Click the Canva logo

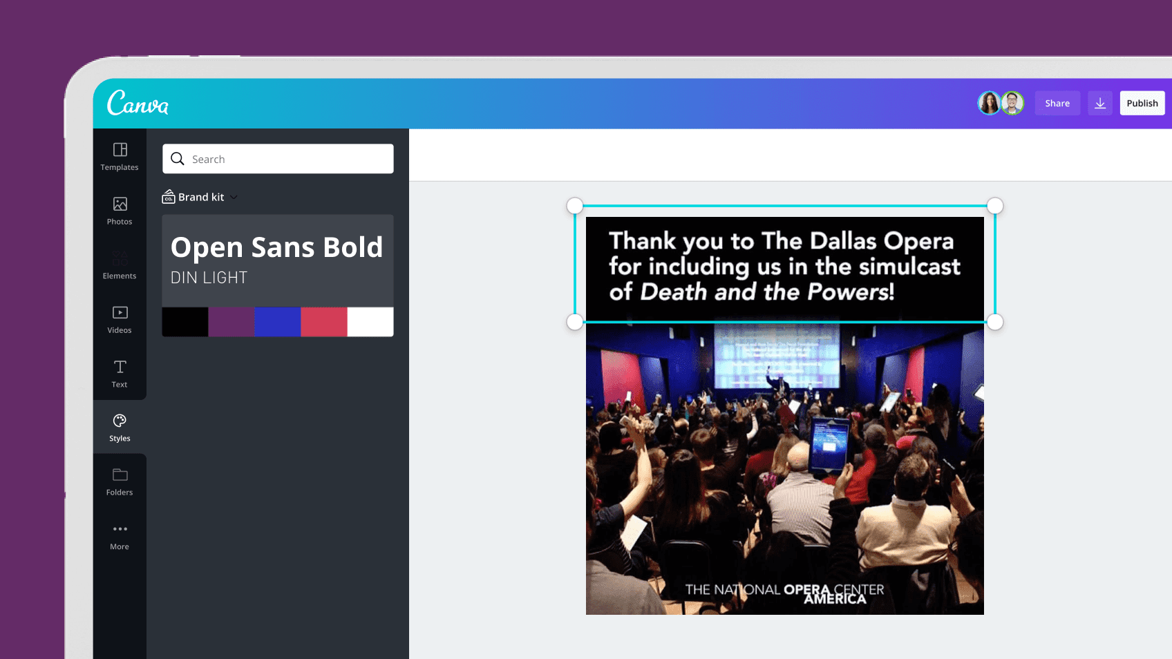click(138, 104)
